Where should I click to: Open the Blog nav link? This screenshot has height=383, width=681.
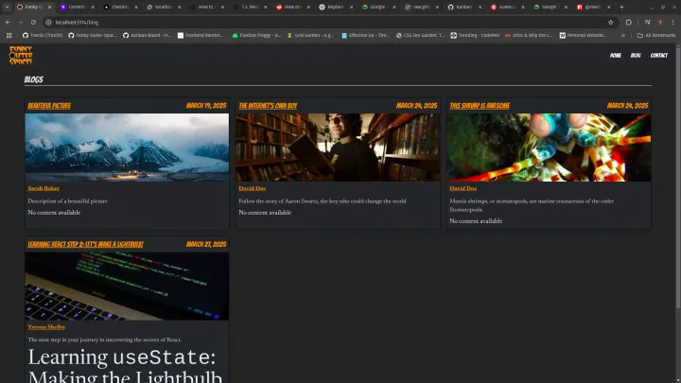pyautogui.click(x=636, y=55)
